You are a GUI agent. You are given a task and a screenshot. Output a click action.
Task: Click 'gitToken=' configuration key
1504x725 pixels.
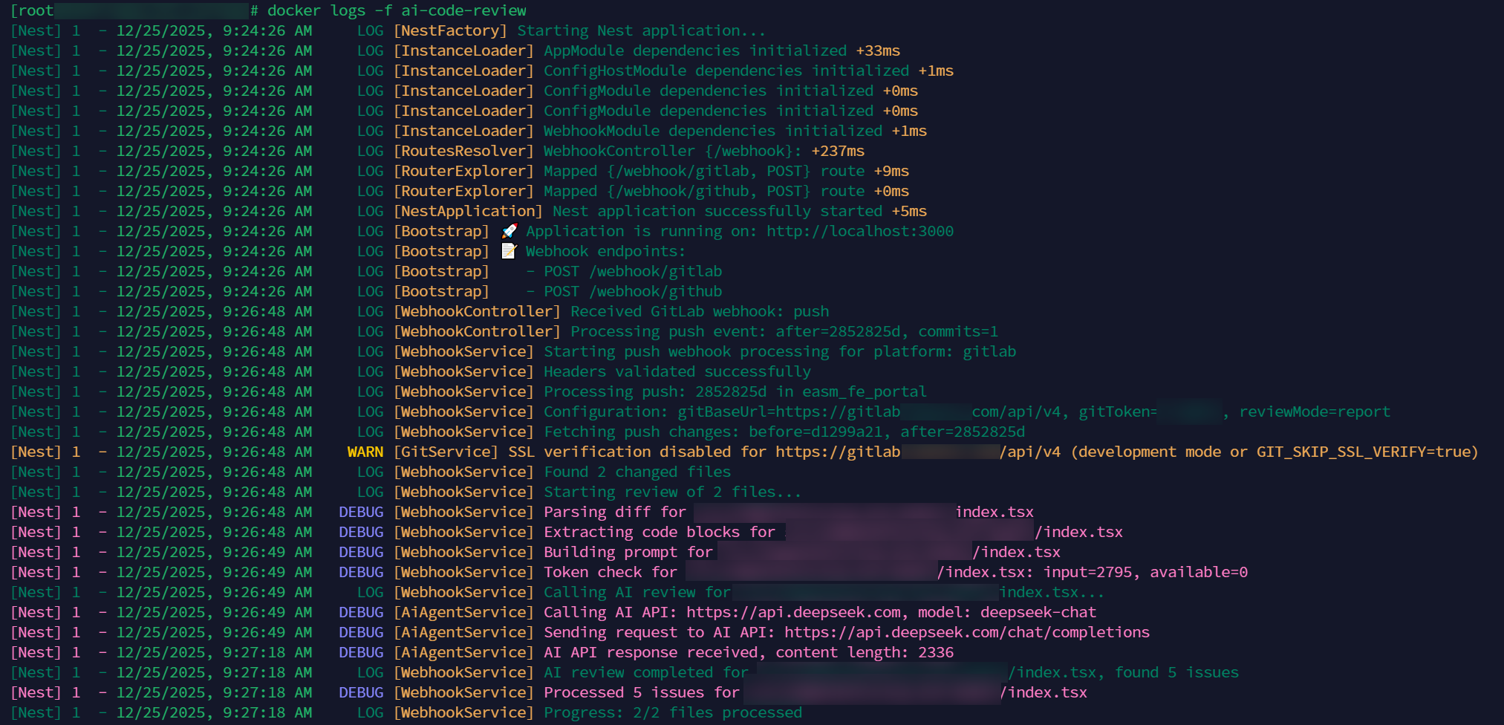(x=1118, y=412)
